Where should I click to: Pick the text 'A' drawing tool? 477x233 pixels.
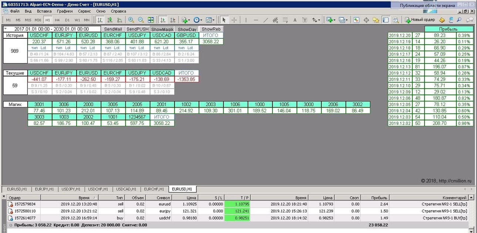click(x=295, y=20)
